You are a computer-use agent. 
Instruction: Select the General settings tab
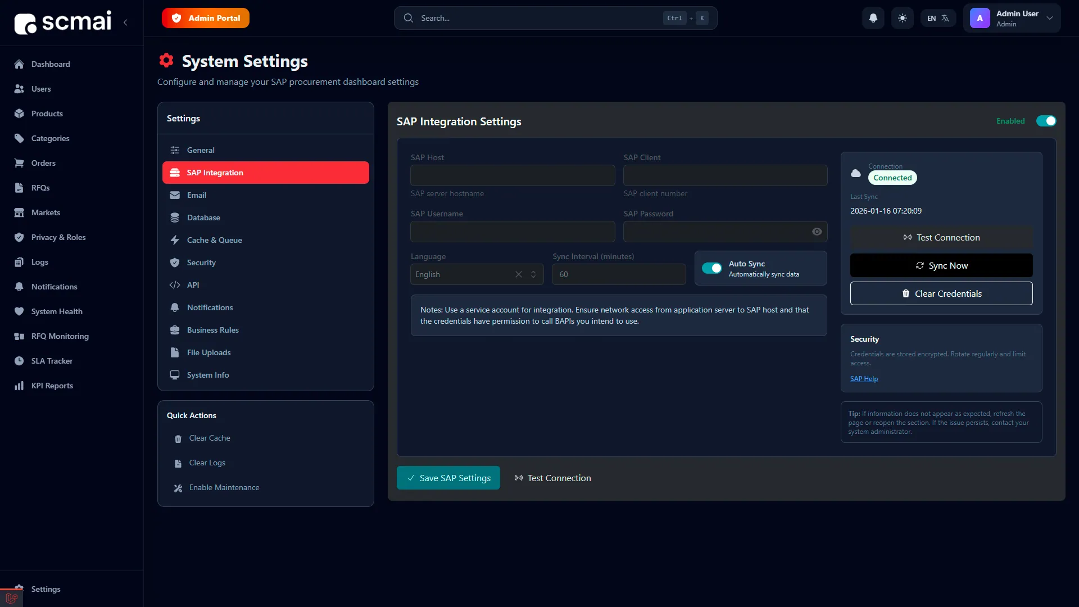(x=265, y=150)
